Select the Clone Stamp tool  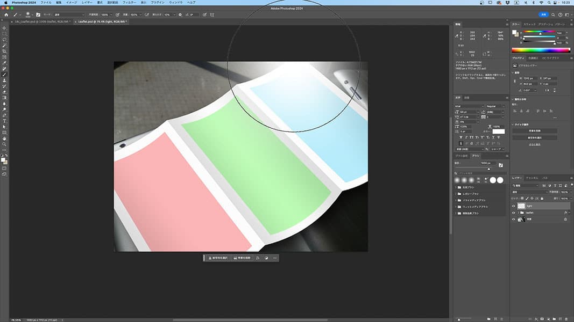(x=5, y=80)
